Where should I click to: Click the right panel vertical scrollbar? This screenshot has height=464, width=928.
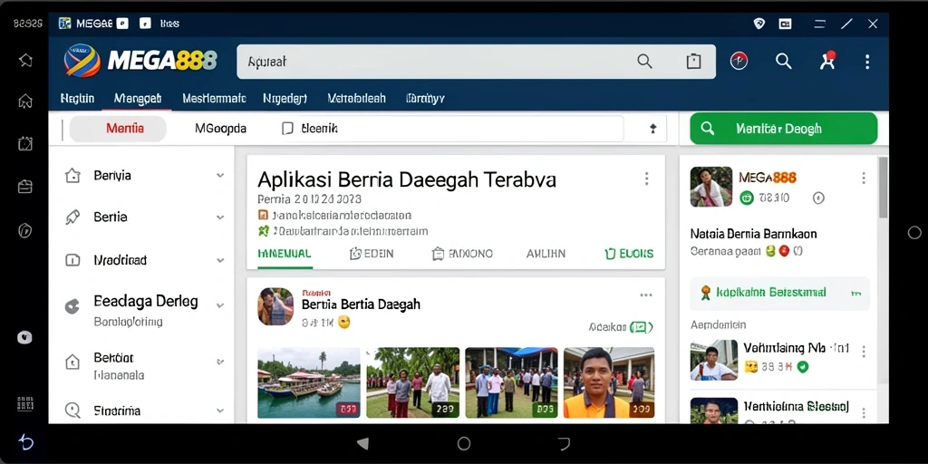(x=883, y=188)
